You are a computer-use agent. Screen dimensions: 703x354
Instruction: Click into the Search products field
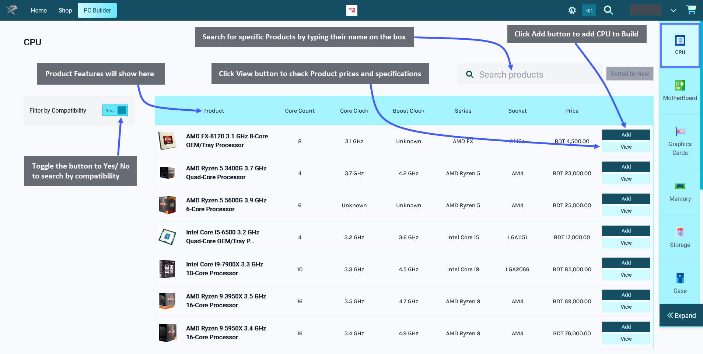(x=530, y=74)
